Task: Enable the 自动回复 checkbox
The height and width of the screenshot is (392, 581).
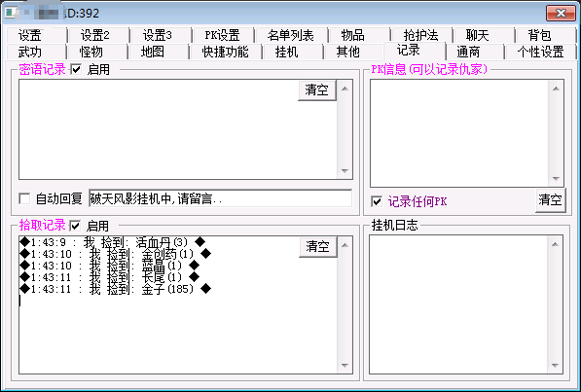Action: click(x=24, y=198)
